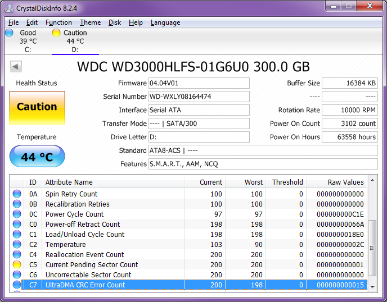
Task: Click the yellow Caution status orb for D:
Action: point(56,33)
